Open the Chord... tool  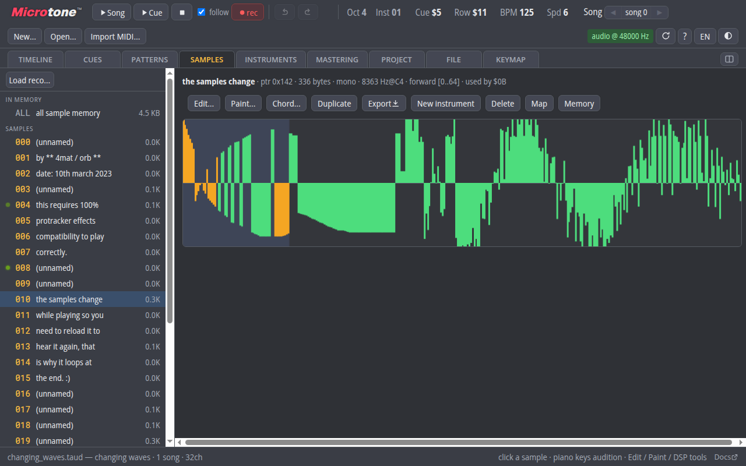pos(286,103)
